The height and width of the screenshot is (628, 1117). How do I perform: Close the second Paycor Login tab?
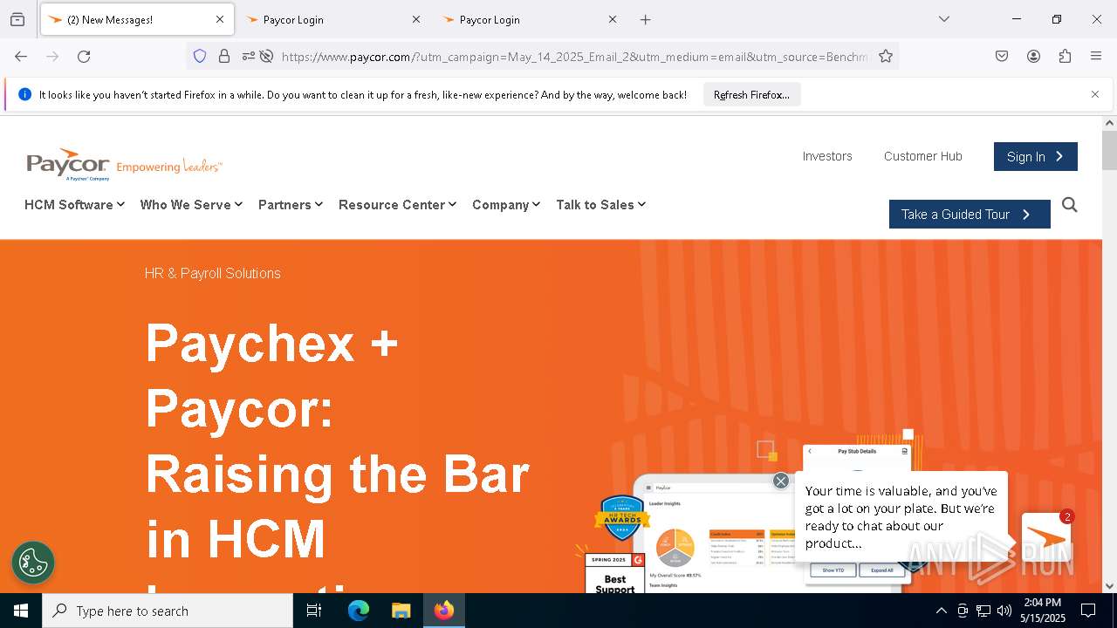coord(416,19)
